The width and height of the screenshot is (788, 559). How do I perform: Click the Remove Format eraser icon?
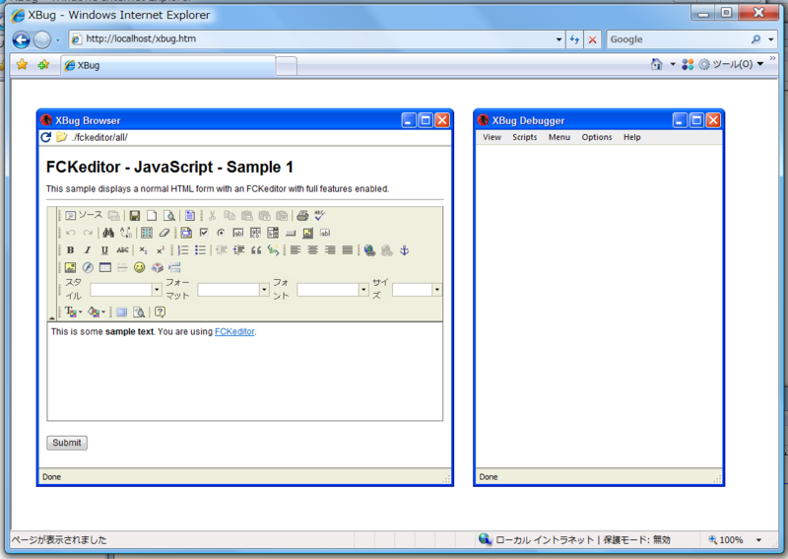point(164,233)
